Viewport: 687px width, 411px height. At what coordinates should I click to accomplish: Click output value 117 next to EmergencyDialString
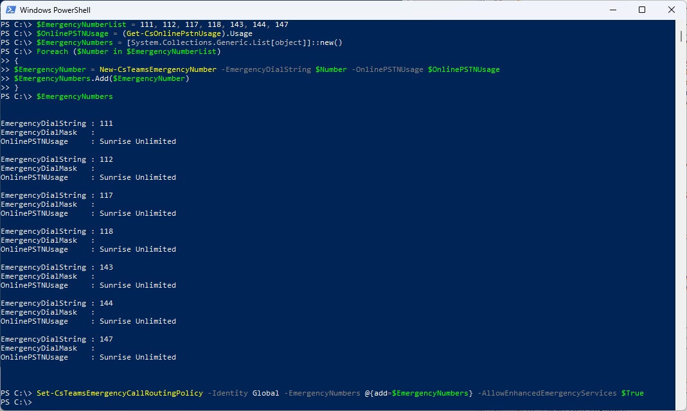[x=106, y=195]
